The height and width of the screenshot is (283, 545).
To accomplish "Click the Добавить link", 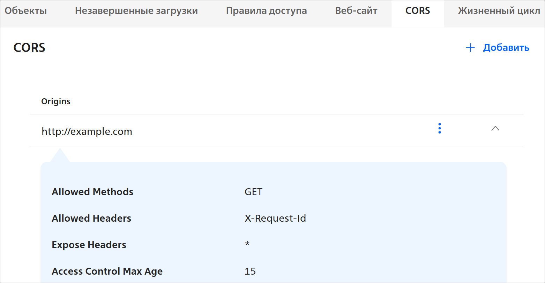I will click(506, 48).
